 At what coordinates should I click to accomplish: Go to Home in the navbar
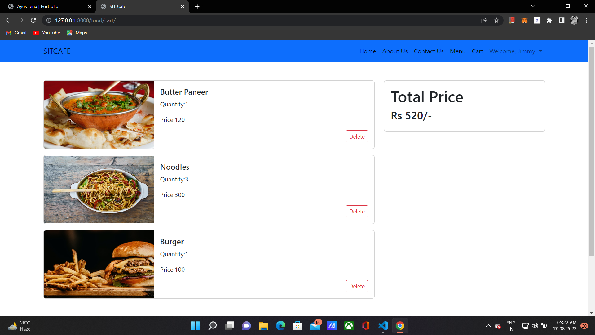pyautogui.click(x=368, y=51)
